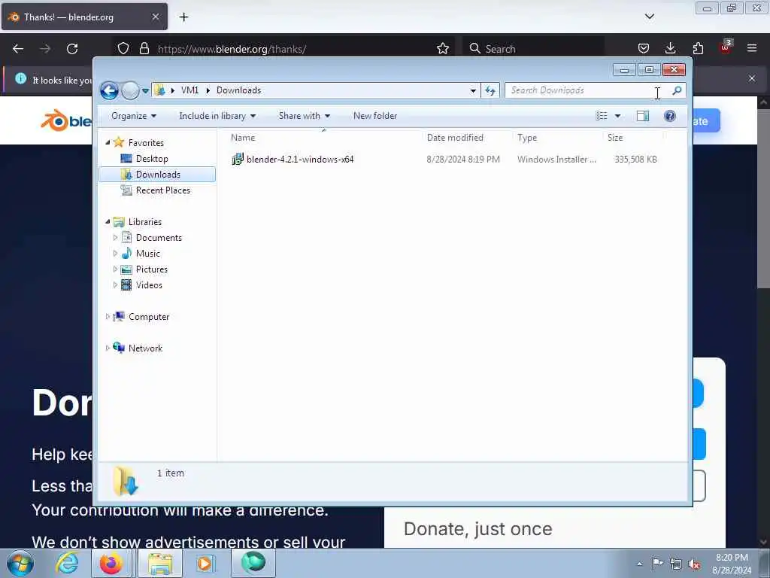Open Desktop in Favorites
The height and width of the screenshot is (578, 770).
tap(152, 159)
